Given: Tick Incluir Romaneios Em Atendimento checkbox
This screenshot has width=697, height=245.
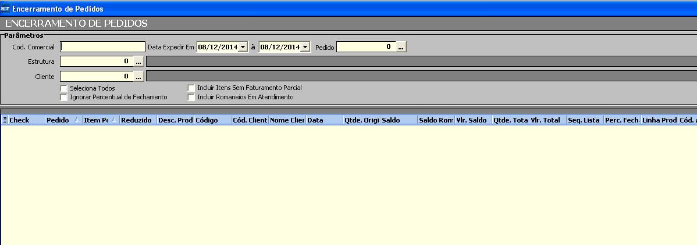Looking at the screenshot, I should pos(191,97).
